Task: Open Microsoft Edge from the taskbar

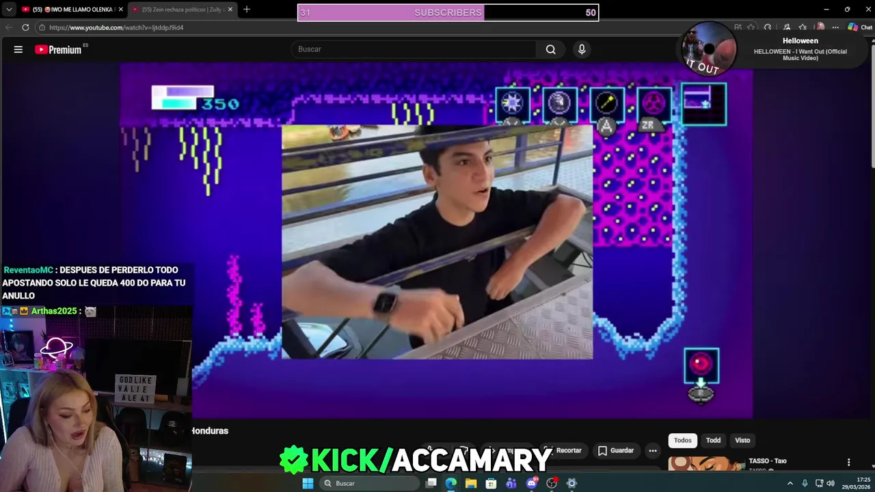Action: 451,484
